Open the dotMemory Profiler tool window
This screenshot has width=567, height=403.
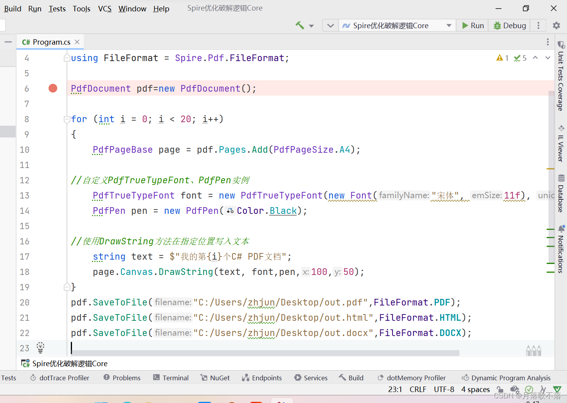pos(412,378)
